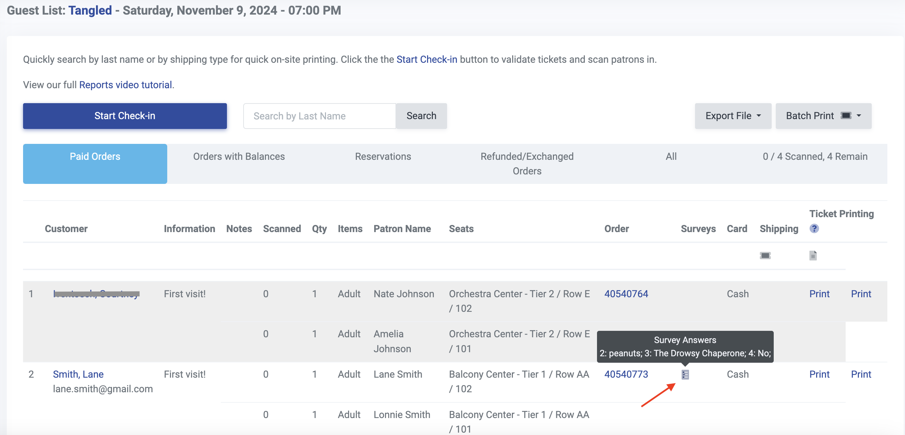
Task: Open order number 40540764
Action: coord(626,294)
